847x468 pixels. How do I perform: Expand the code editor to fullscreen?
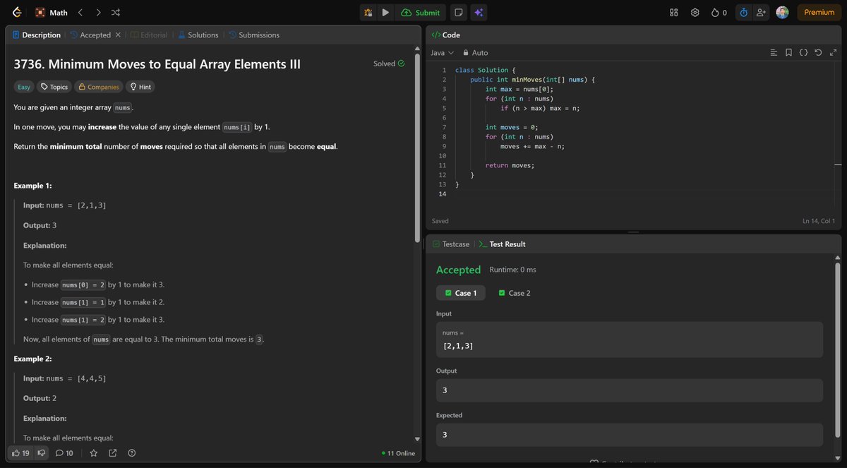(833, 52)
